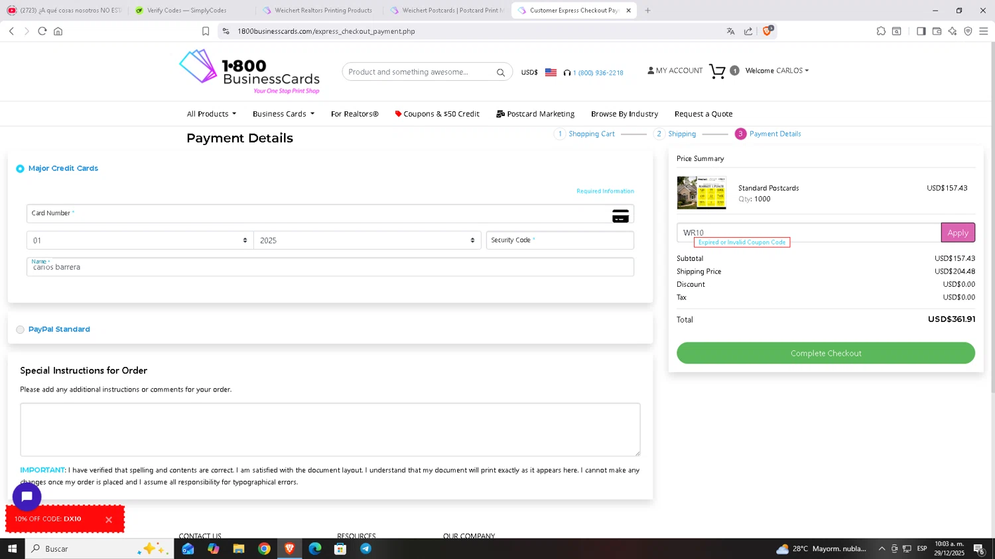Click the browser back arrow

pos(11,31)
